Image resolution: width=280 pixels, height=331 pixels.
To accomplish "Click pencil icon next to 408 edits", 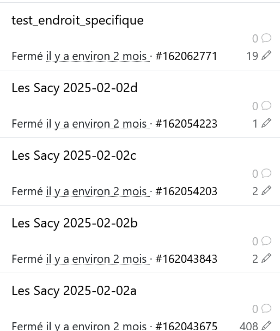I will 266,326.
